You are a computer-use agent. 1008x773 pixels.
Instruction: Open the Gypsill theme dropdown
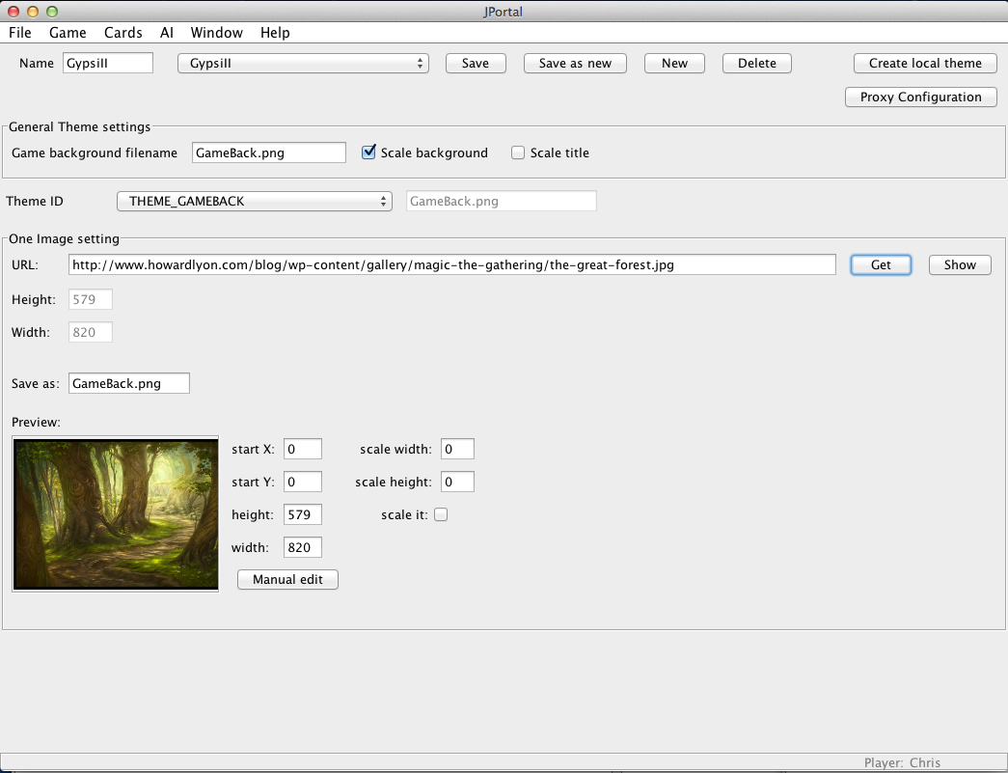[x=303, y=63]
